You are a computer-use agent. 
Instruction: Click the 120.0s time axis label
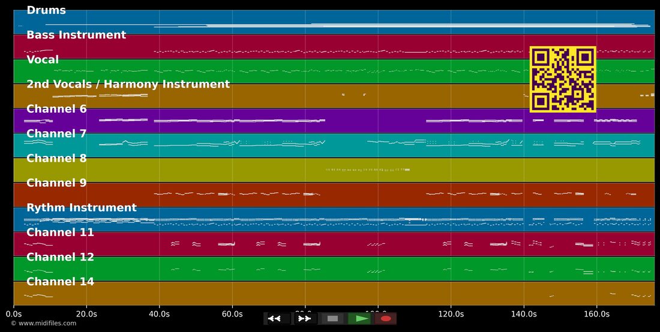[x=451, y=314]
